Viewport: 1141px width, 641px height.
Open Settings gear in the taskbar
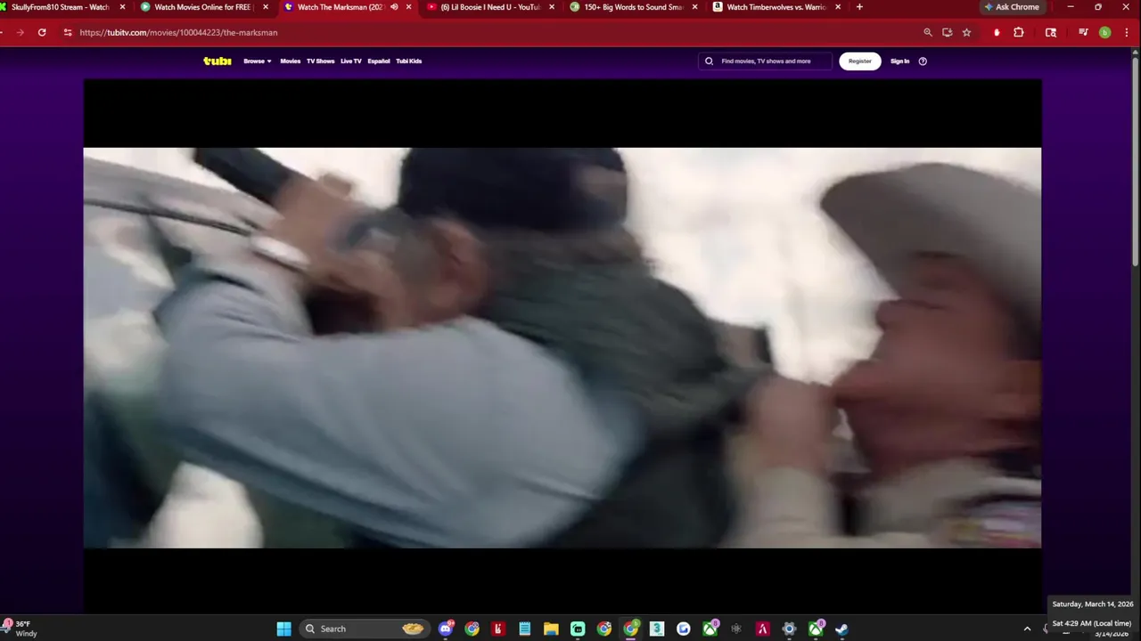click(x=789, y=629)
